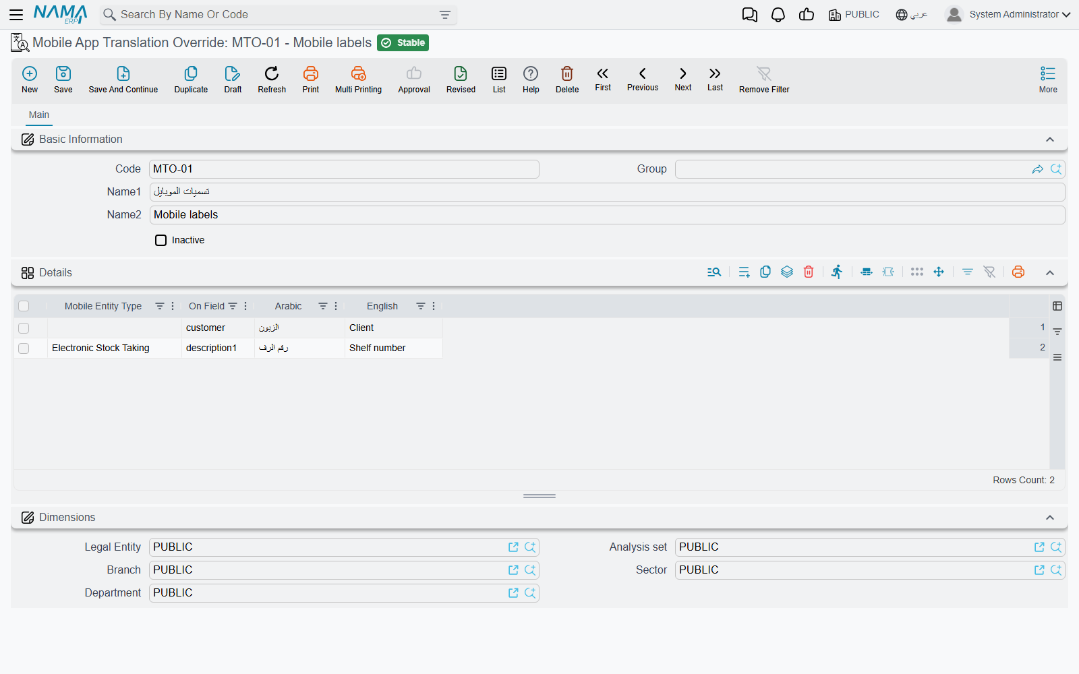Click Remove Filter in toolbar

[x=764, y=80]
